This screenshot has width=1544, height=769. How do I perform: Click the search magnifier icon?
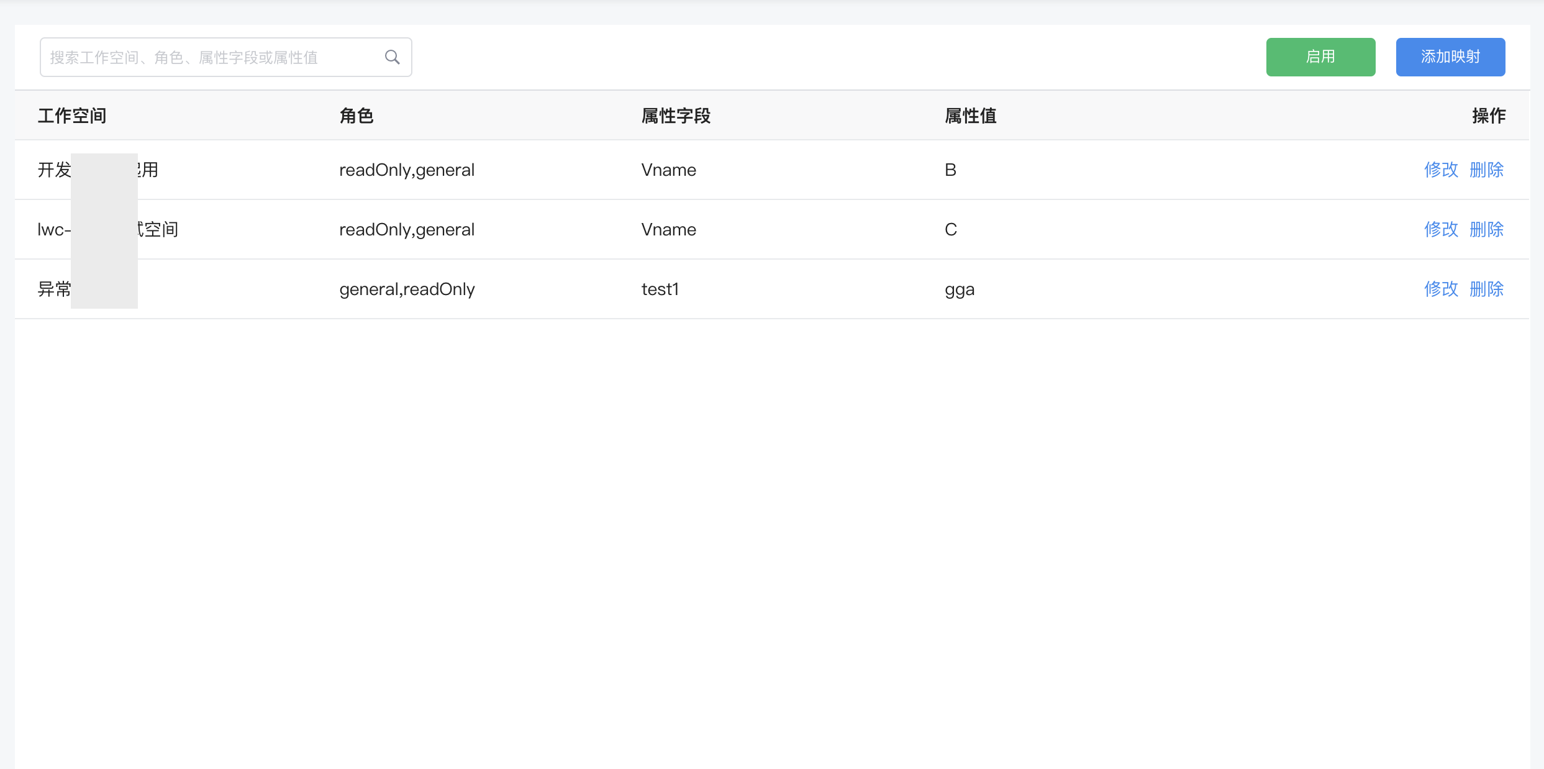tap(392, 57)
